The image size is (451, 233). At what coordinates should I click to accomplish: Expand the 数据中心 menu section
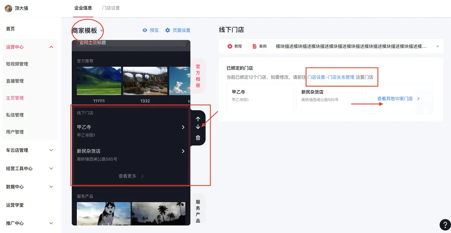51,187
